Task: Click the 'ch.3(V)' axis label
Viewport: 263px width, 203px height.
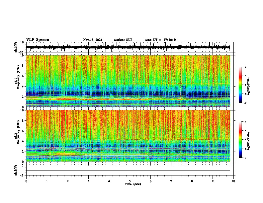Action: [x=16, y=170]
